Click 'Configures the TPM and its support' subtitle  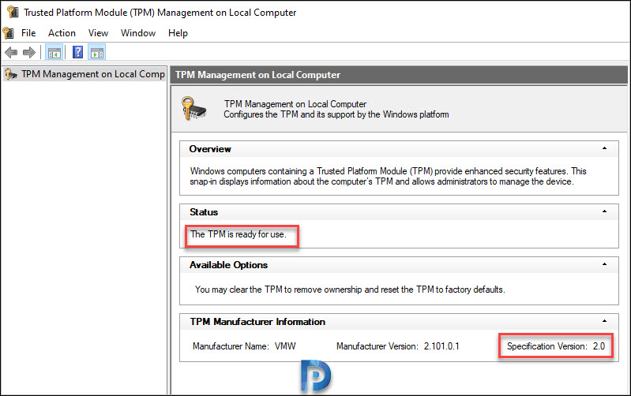[x=336, y=114]
